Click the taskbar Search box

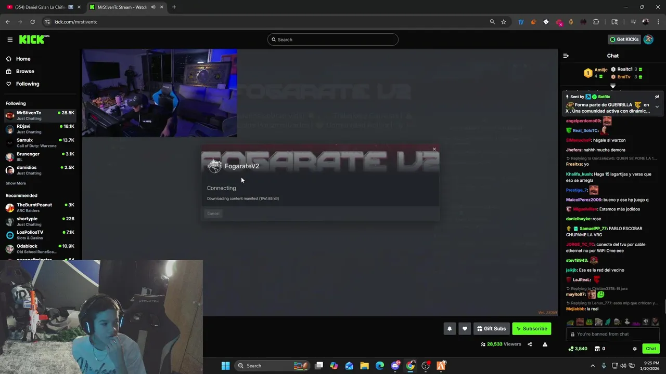[x=273, y=366]
